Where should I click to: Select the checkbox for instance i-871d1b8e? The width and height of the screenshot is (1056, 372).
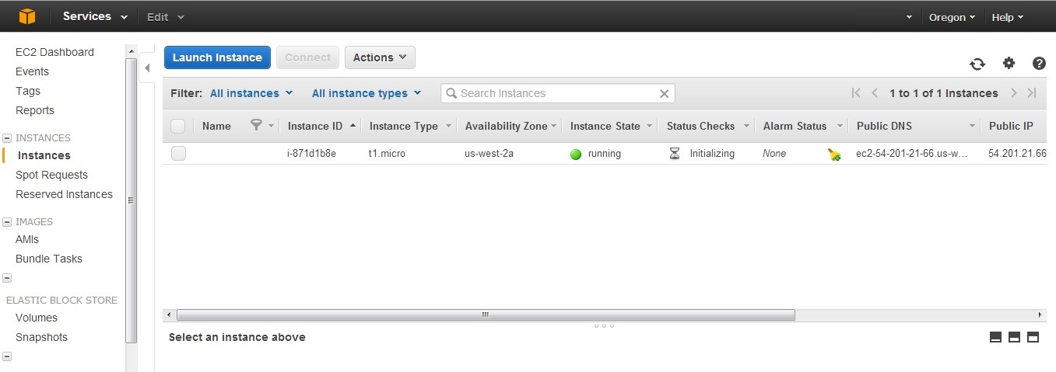coord(178,153)
